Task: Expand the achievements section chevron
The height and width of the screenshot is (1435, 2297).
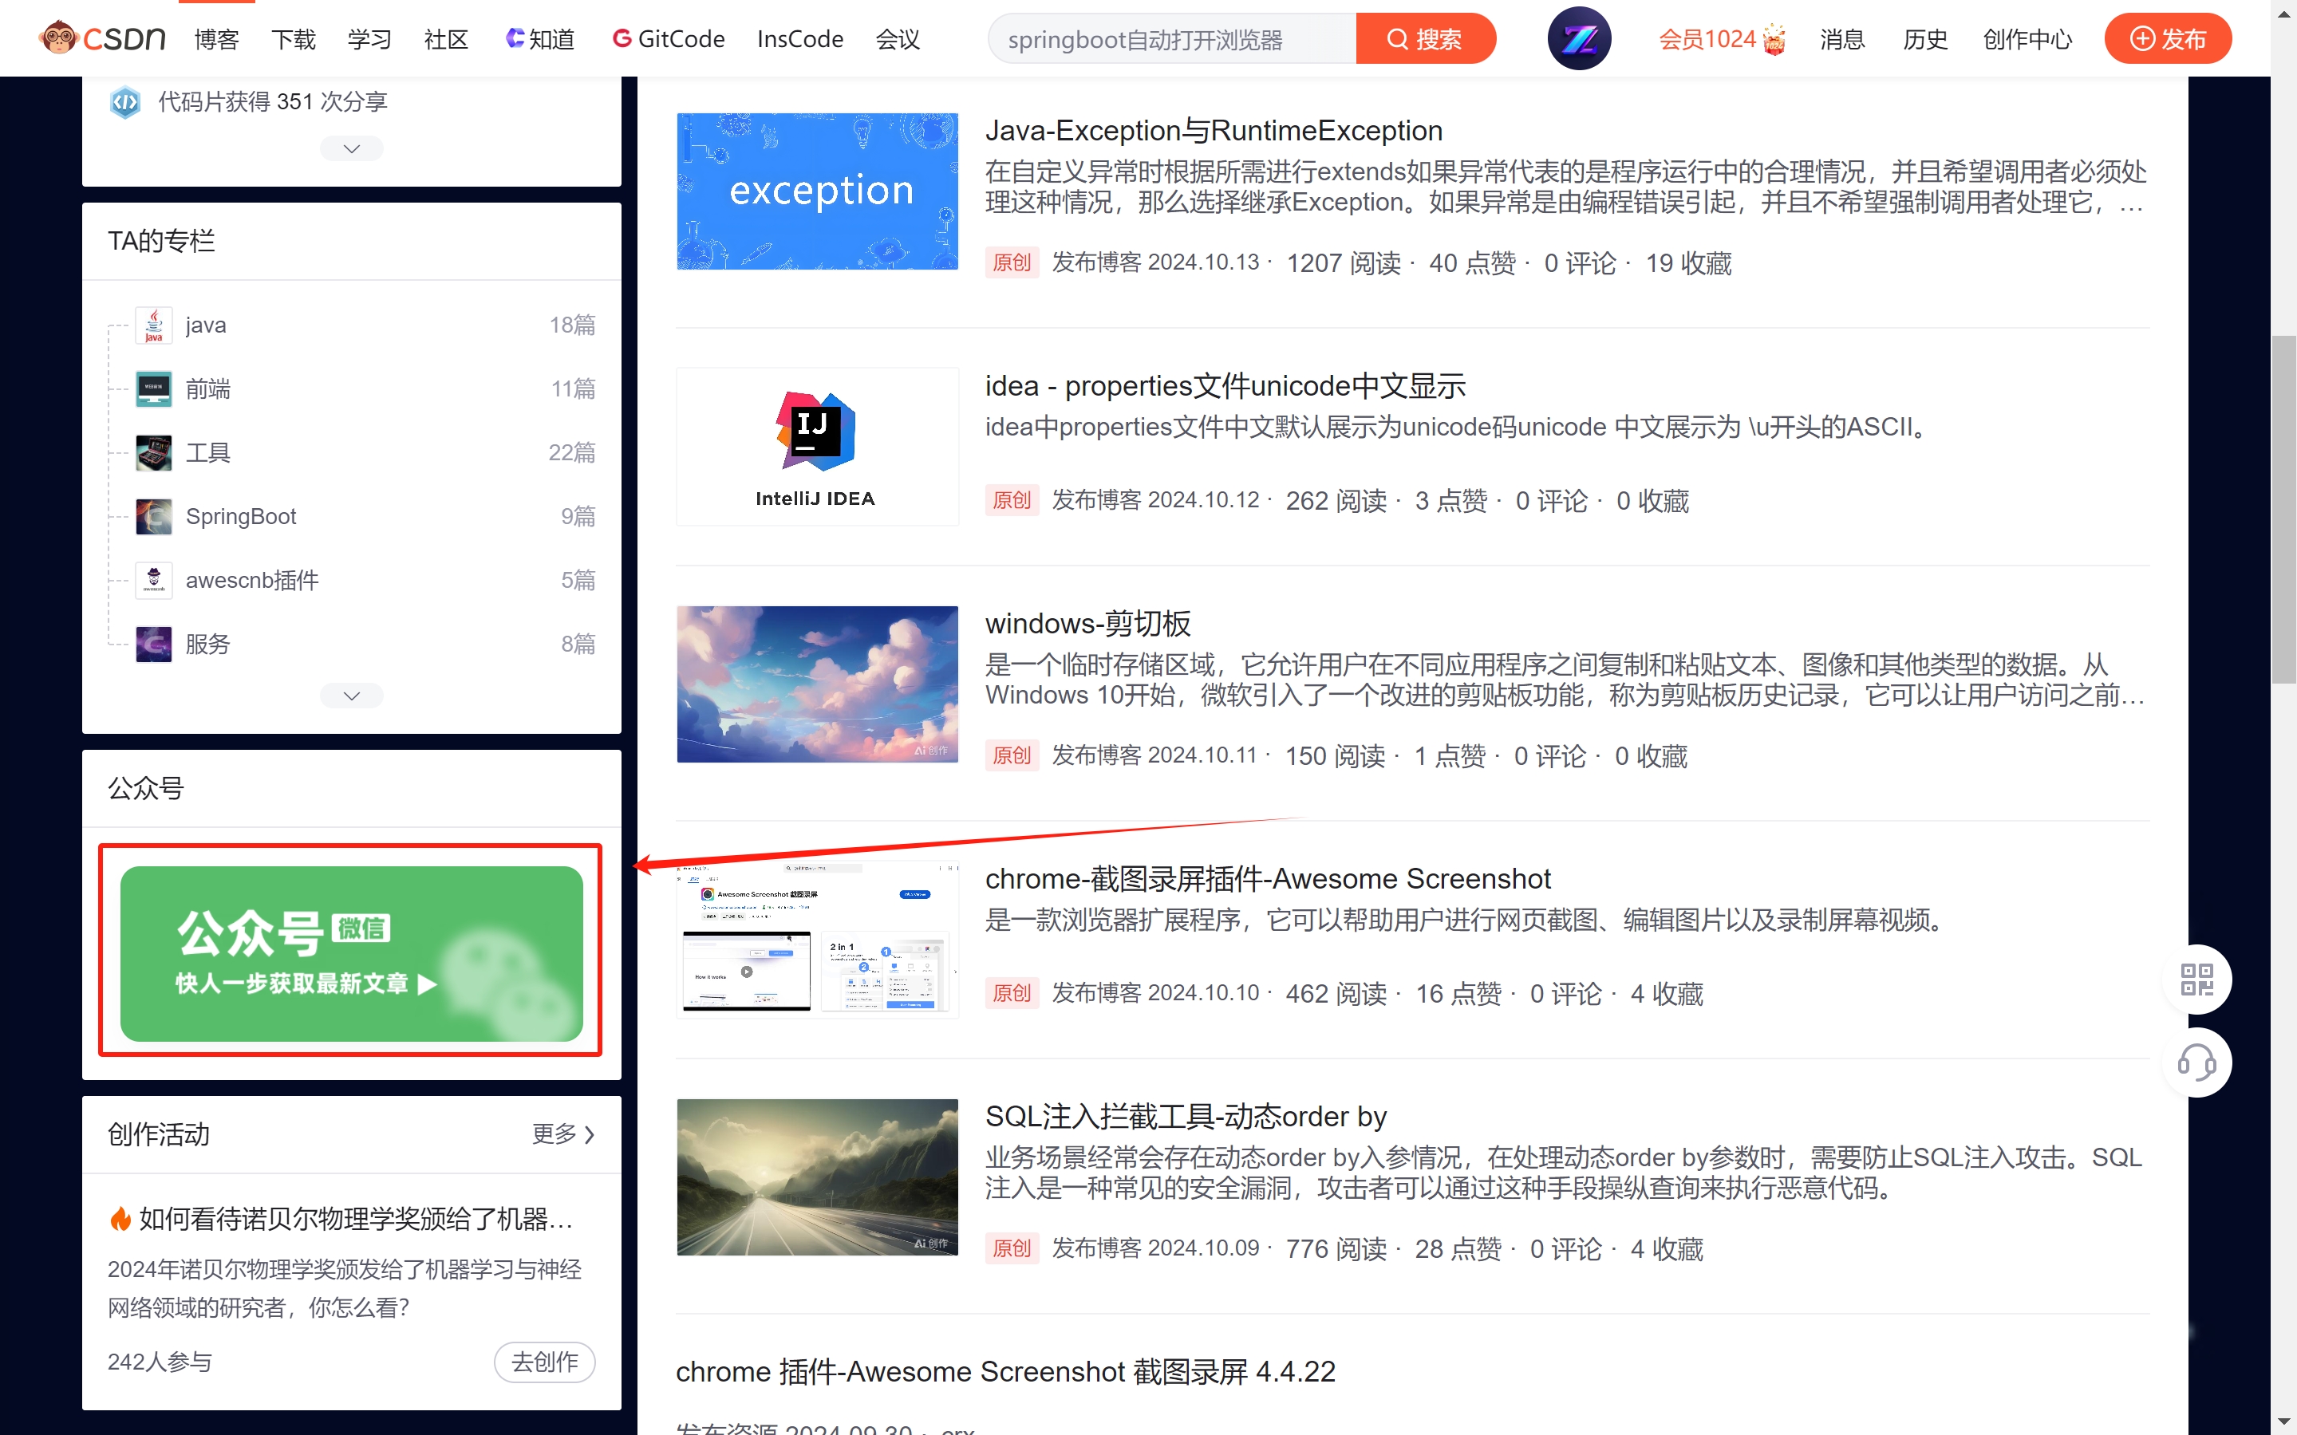Action: [351, 148]
